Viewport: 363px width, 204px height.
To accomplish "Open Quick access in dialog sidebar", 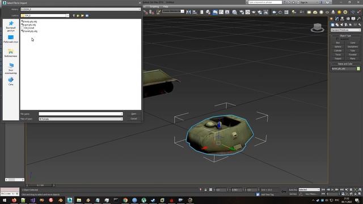I will click(11, 26).
